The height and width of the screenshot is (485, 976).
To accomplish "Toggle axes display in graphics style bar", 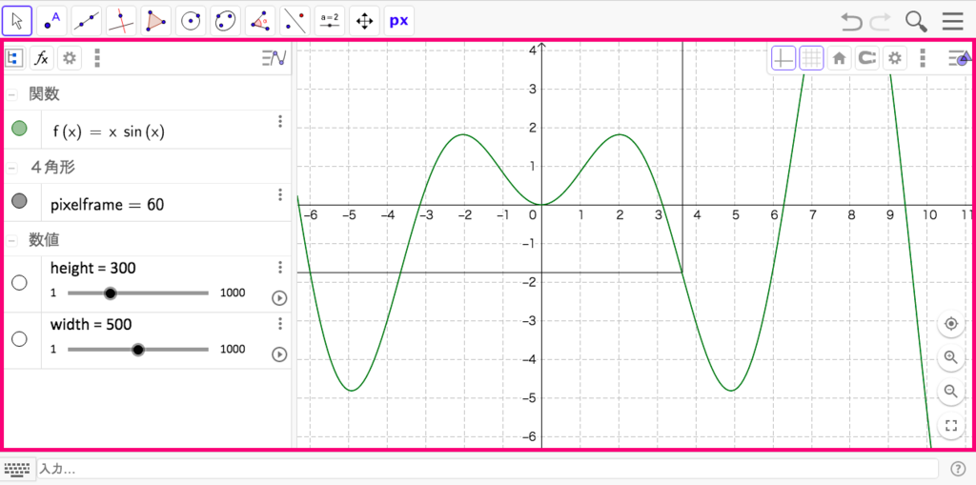I will [x=783, y=58].
